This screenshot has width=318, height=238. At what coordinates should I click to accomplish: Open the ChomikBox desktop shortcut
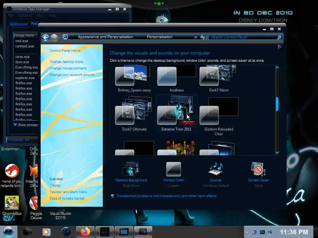pos(12,205)
